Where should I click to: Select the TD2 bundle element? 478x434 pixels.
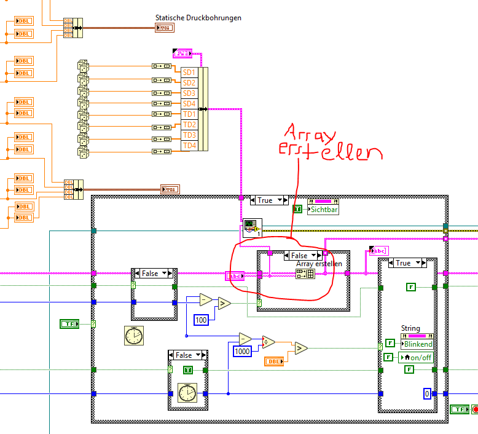(189, 124)
